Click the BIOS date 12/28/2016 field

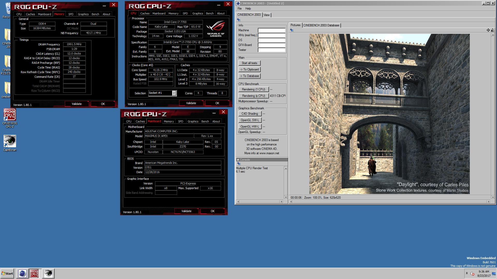click(183, 172)
